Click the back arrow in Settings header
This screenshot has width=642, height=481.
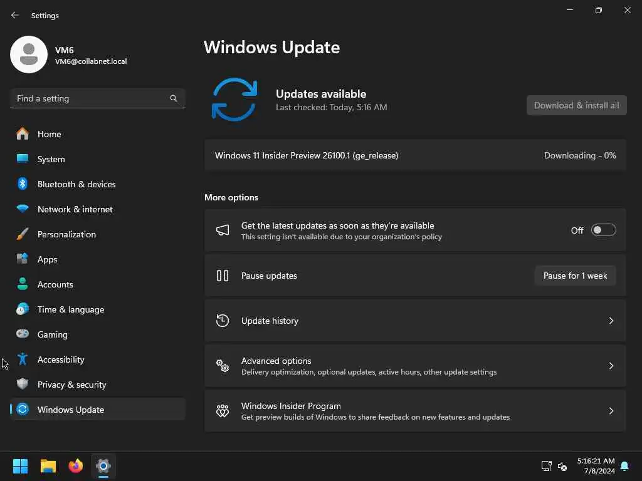[x=15, y=15]
